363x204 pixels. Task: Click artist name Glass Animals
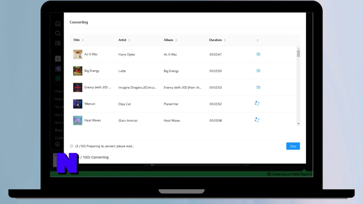coord(128,120)
